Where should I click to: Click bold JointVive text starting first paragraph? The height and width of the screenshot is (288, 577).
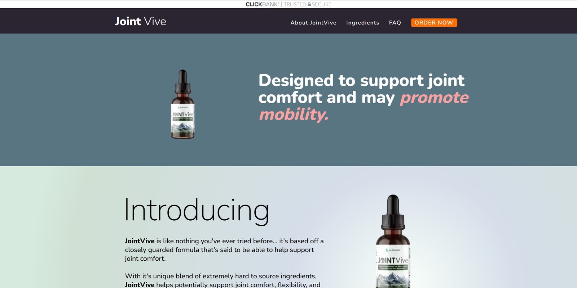click(140, 241)
